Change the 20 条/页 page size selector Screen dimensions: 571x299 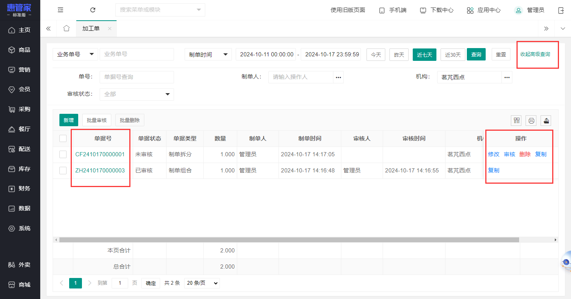click(x=202, y=283)
